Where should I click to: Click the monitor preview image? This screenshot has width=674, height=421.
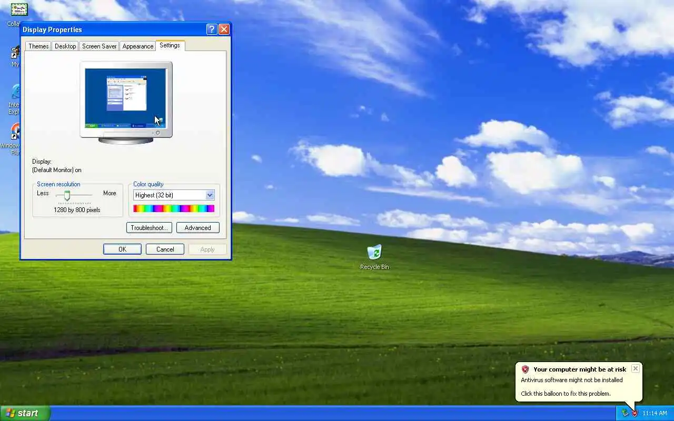point(126,102)
